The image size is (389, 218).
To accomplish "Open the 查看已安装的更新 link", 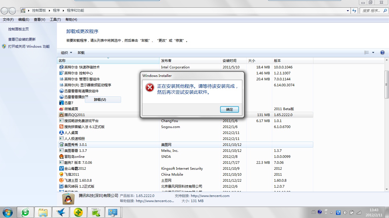I will (x=22, y=39).
